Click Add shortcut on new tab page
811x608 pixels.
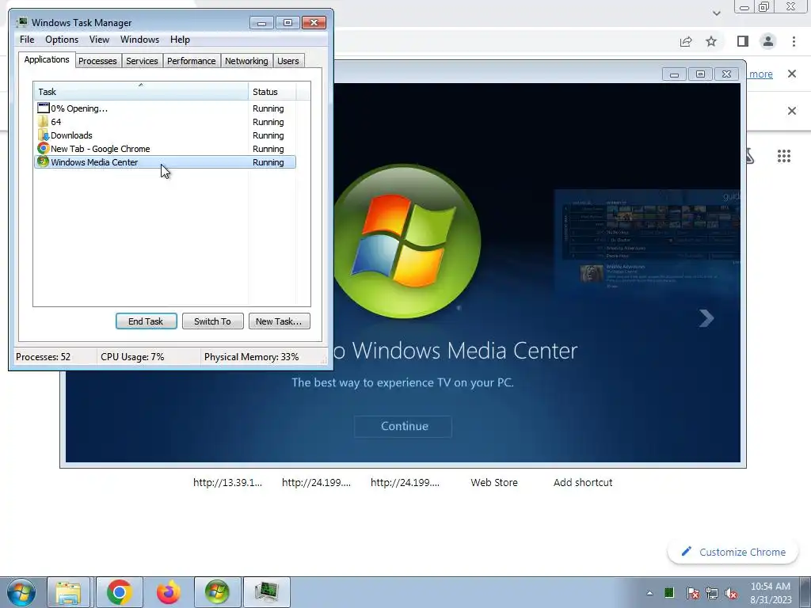[x=583, y=482]
